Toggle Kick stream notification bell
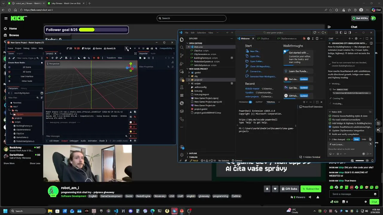Image resolution: width=383 pixels, height=215 pixels. 267,189
